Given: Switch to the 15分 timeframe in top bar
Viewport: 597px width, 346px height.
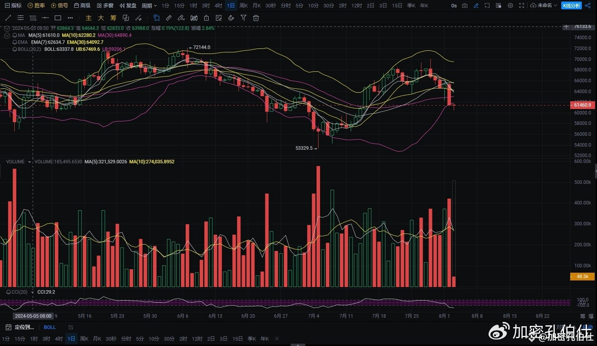Looking at the screenshot, I should tap(179, 5).
